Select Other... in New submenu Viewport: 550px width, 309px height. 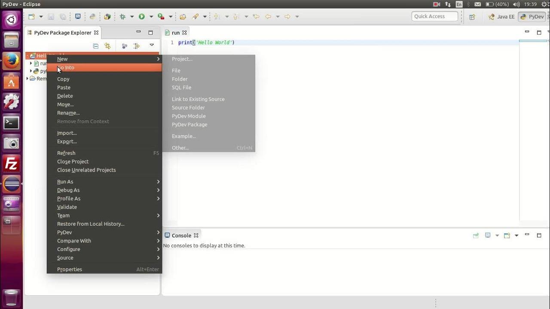tap(209, 148)
